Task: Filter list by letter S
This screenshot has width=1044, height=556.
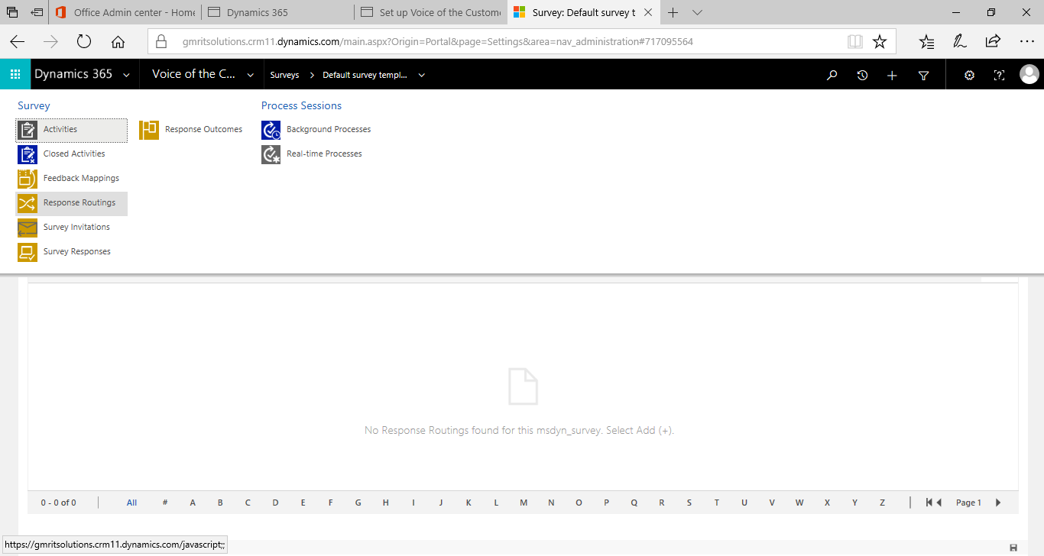Action: 689,503
